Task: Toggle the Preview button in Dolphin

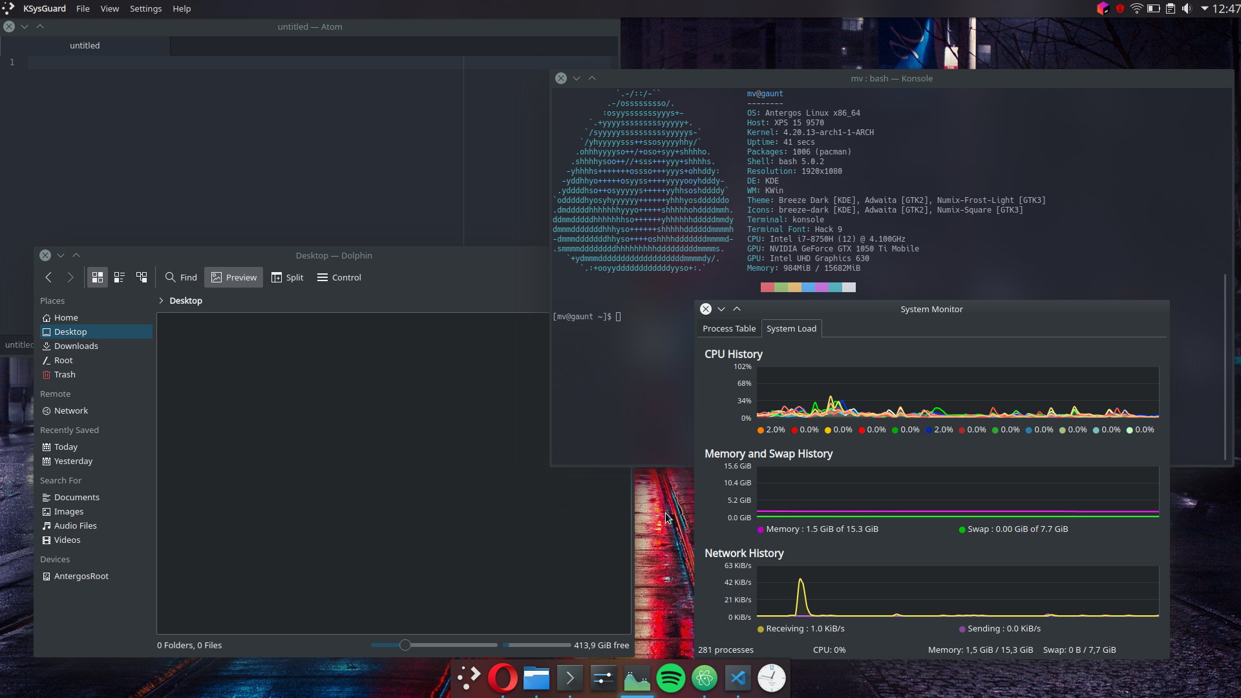Action: [x=234, y=277]
